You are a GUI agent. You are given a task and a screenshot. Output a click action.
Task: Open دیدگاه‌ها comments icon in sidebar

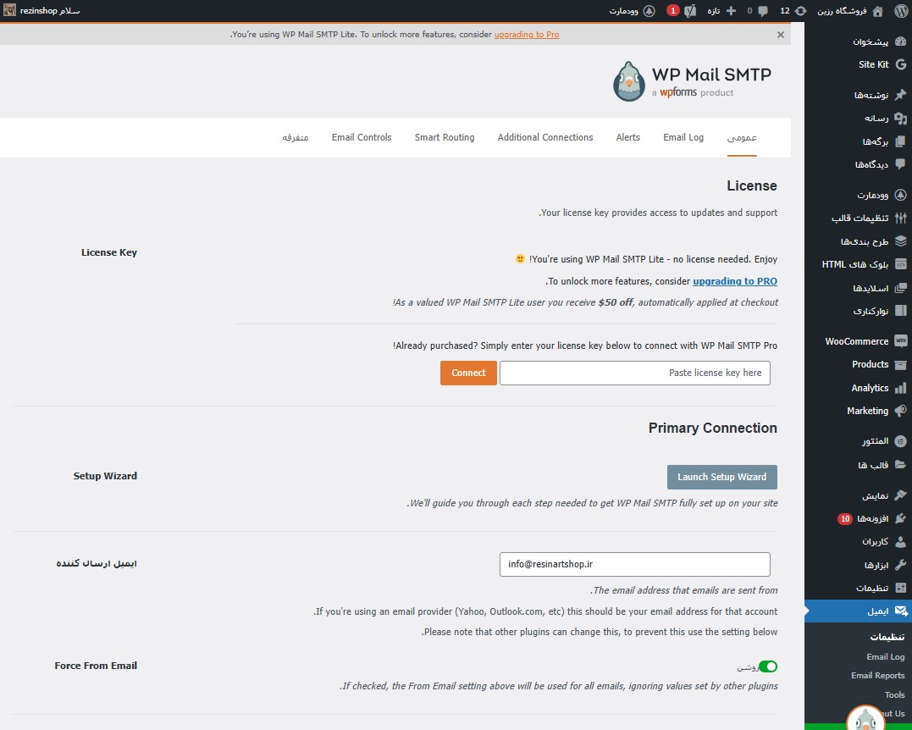pos(900,164)
